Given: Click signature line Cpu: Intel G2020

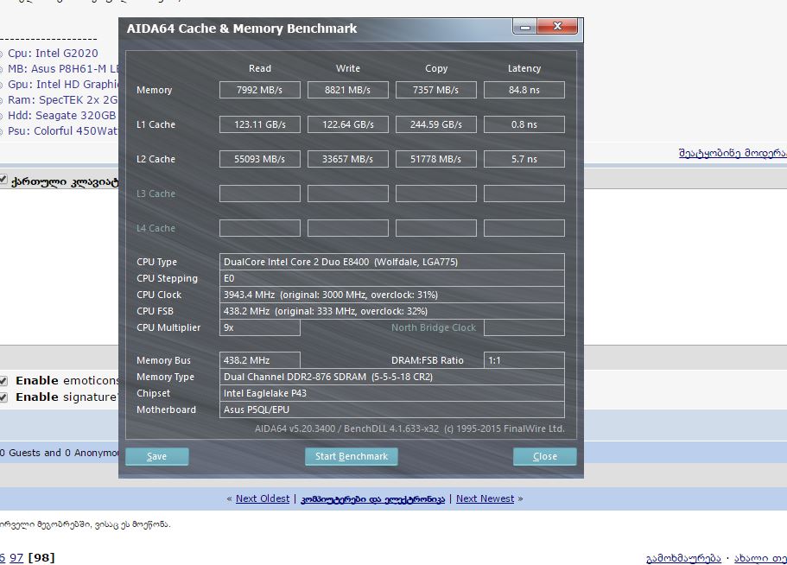Looking at the screenshot, I should pyautogui.click(x=53, y=54).
